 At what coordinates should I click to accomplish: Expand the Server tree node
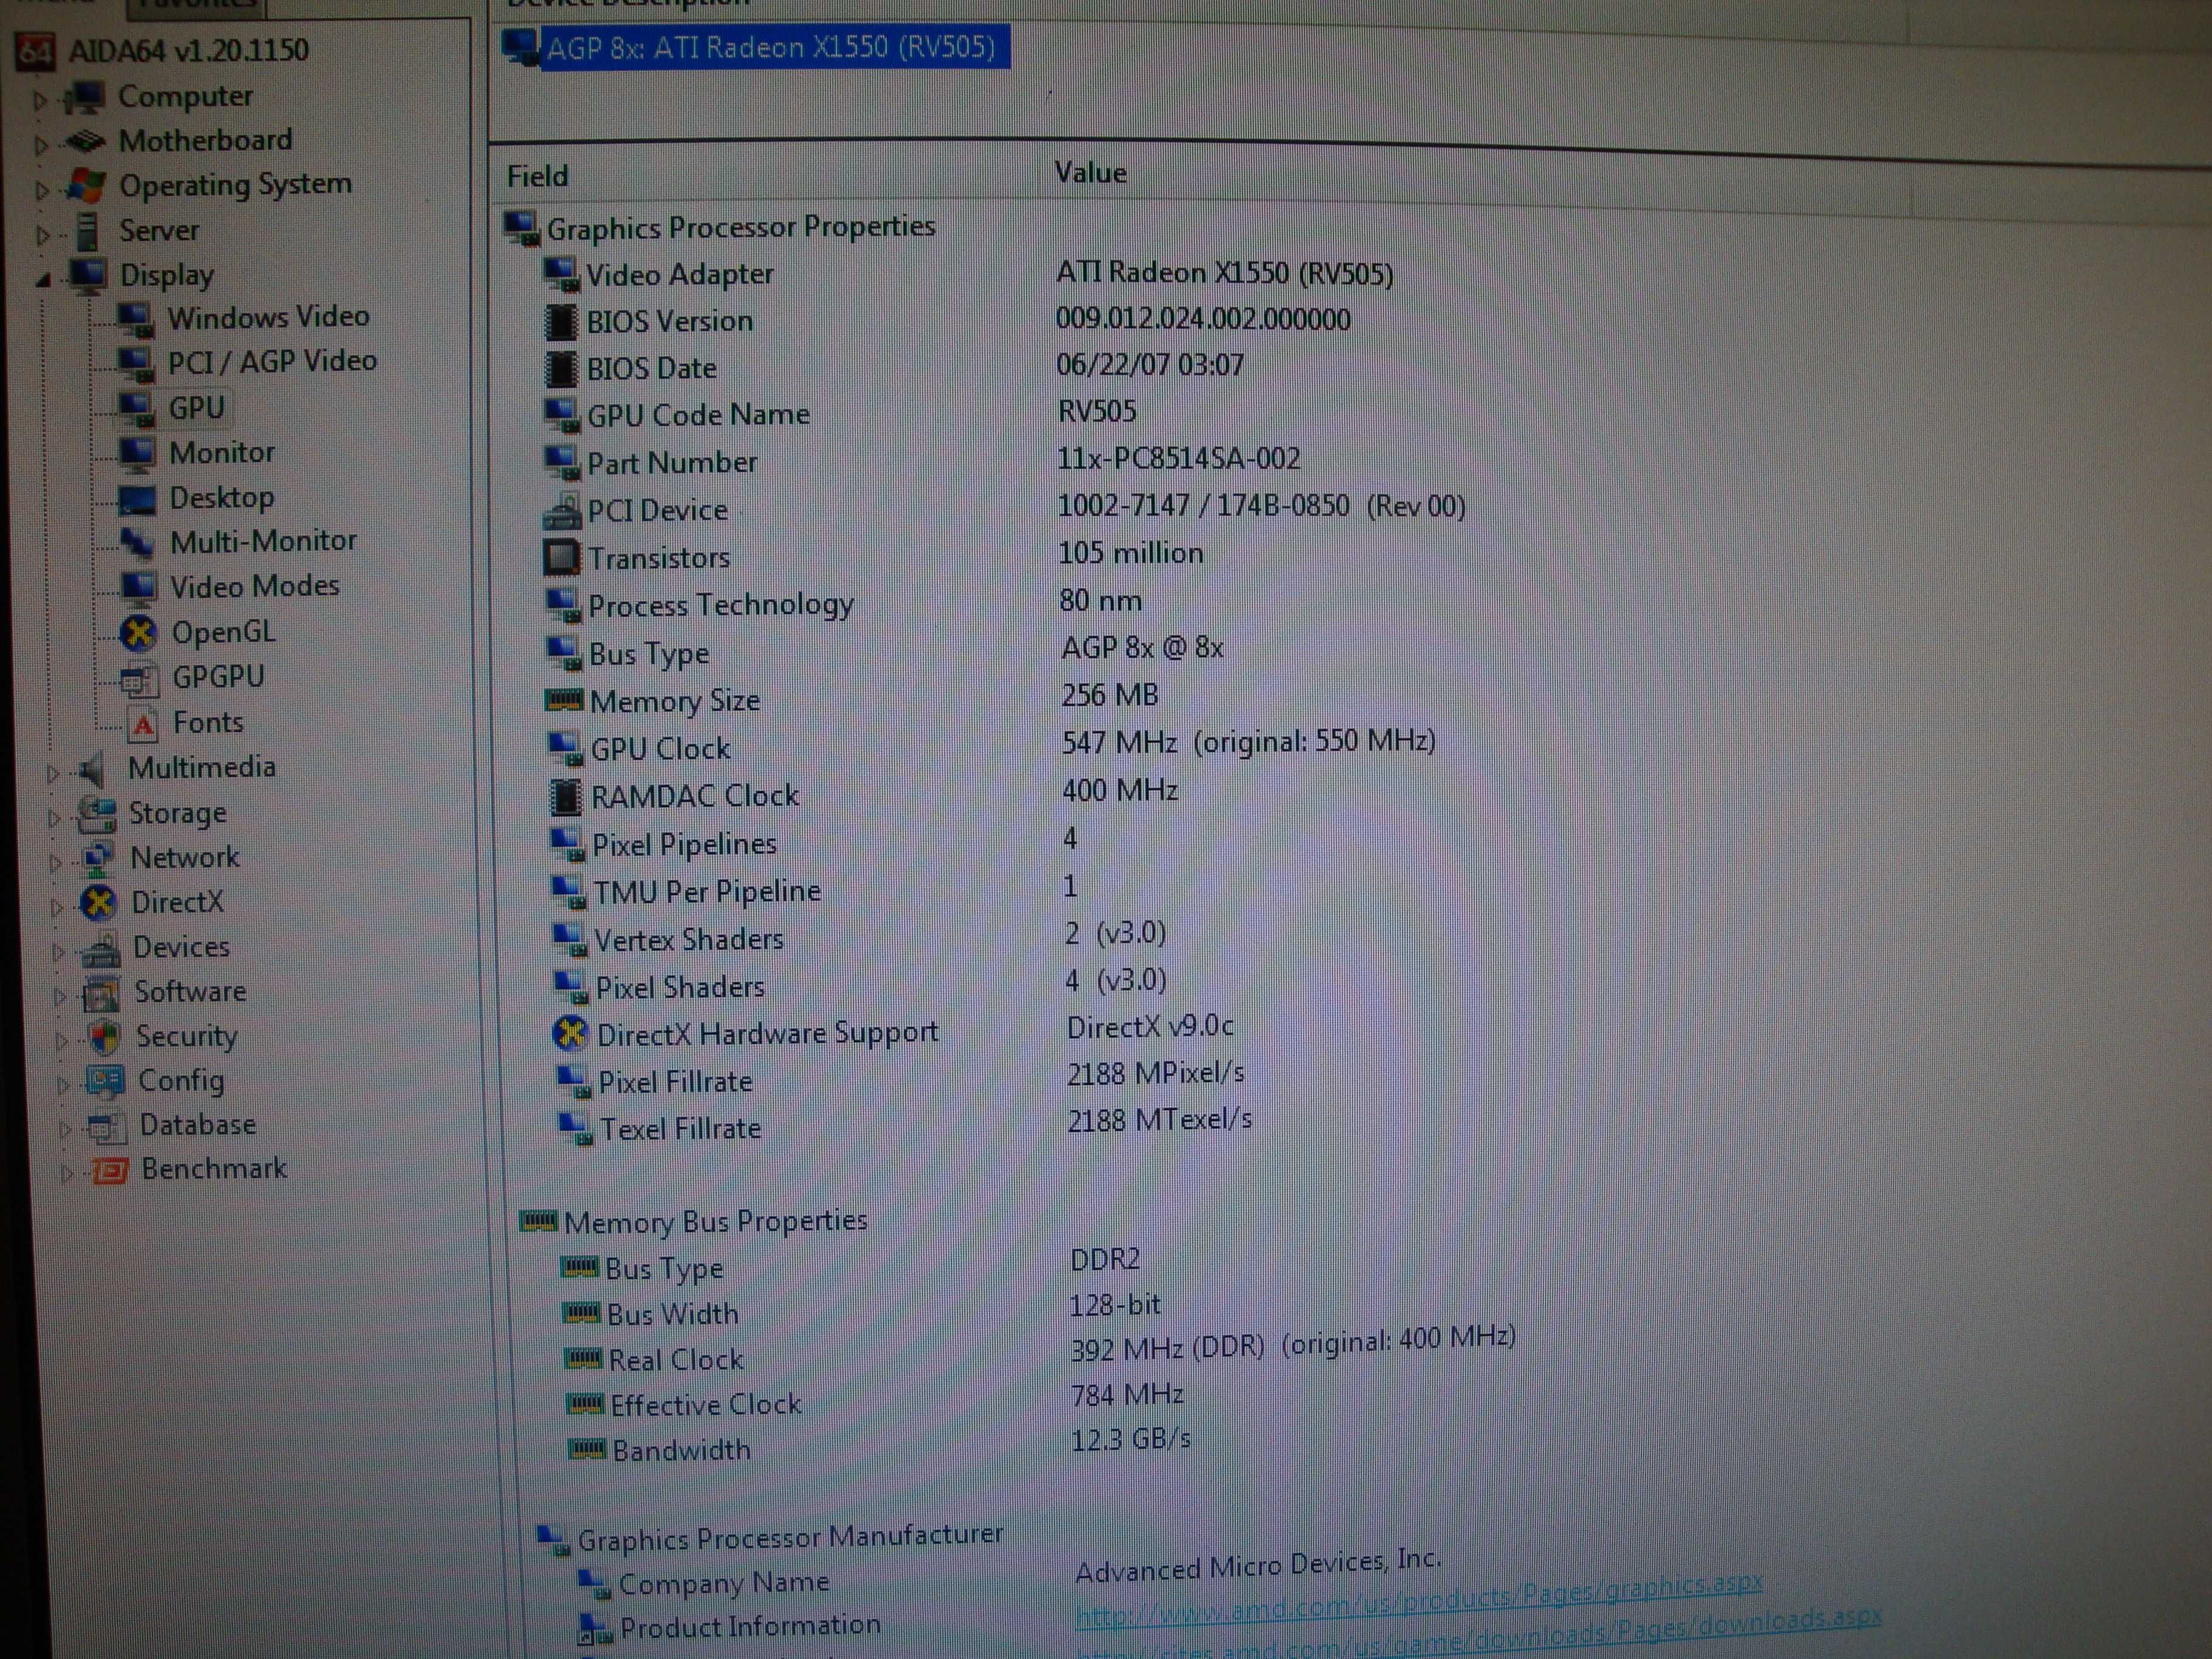coord(43,235)
